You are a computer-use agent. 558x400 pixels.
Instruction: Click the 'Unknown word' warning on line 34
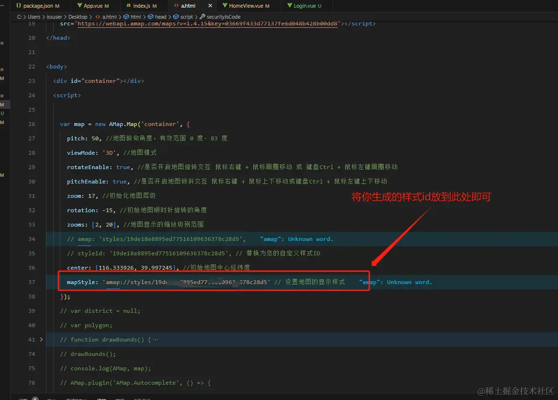coord(296,239)
